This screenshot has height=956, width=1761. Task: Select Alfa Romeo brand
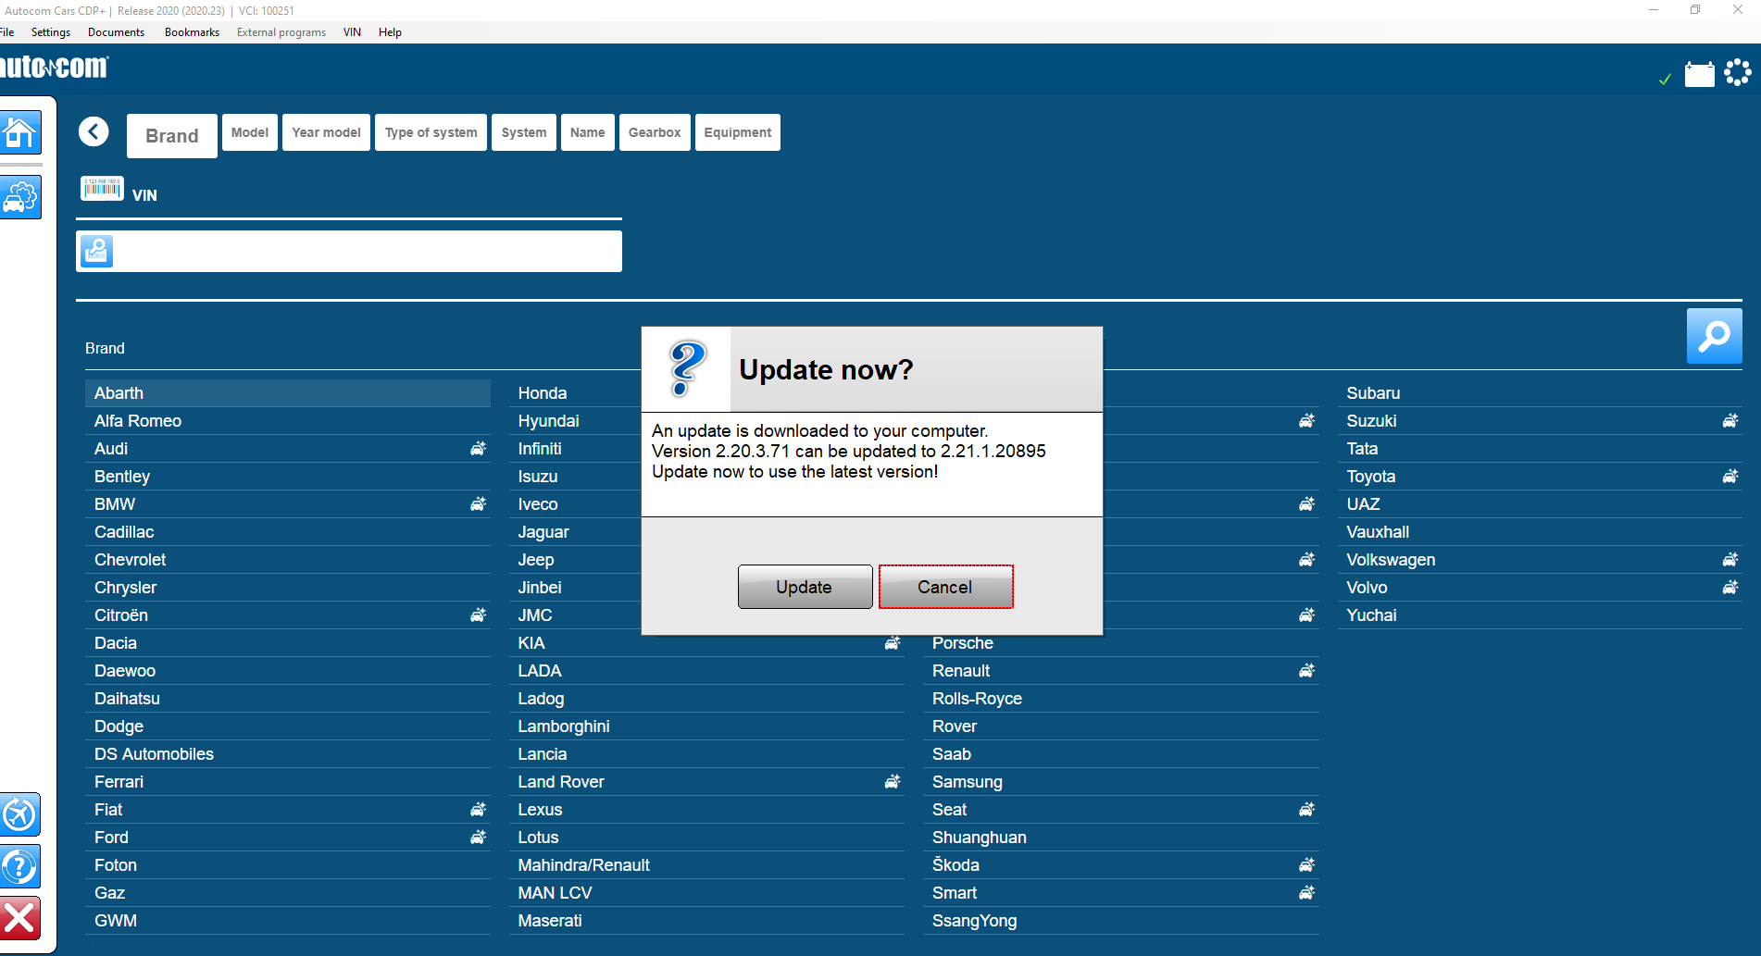pyautogui.click(x=288, y=421)
